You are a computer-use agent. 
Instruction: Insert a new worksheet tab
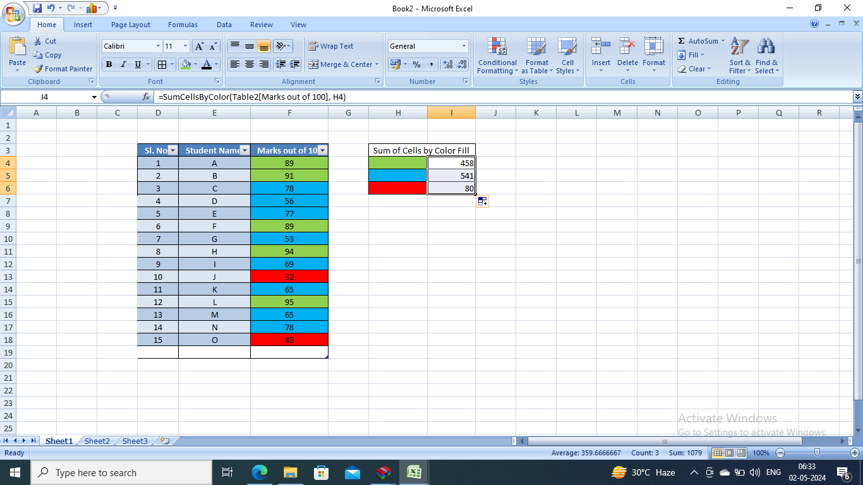[165, 441]
